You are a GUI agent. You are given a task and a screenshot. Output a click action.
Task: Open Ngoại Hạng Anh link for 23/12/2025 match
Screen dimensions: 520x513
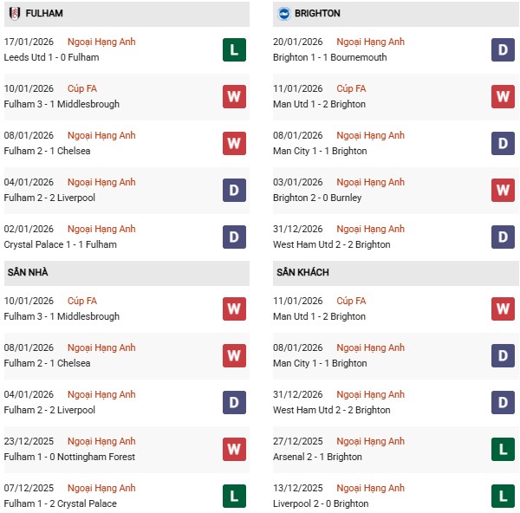click(101, 441)
